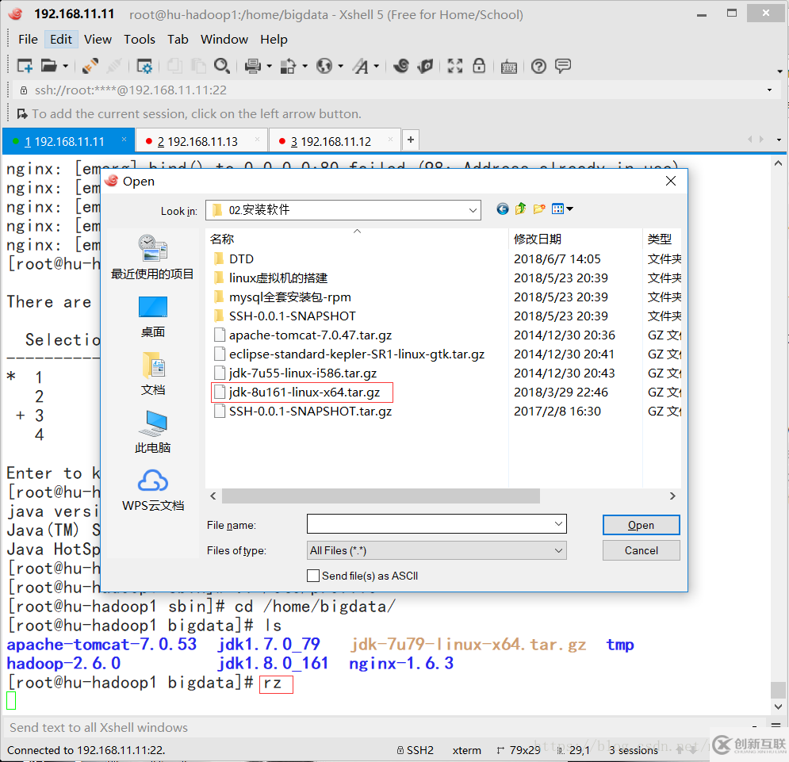
Task: Switch to the 192.168.11.13 session tab
Action: (x=200, y=140)
